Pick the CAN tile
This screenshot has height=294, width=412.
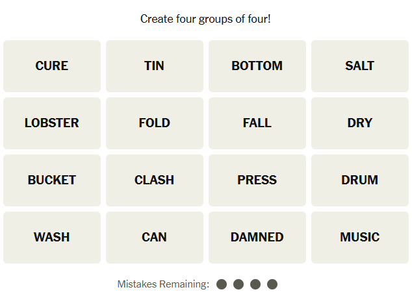click(155, 237)
